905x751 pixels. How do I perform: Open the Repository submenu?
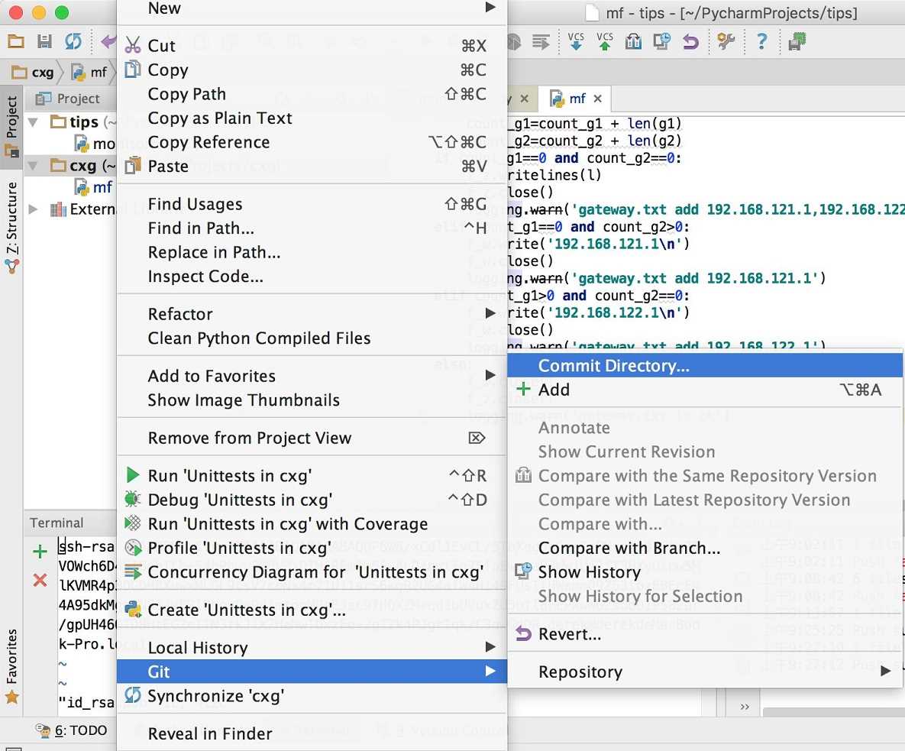(580, 672)
